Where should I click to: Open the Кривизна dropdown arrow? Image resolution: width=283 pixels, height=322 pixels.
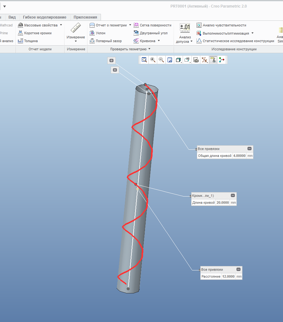pos(159,41)
